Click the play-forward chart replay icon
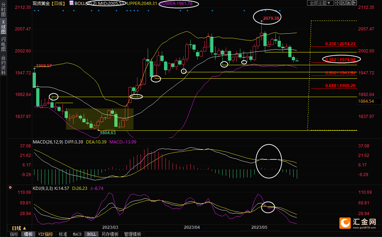 tap(349, 3)
